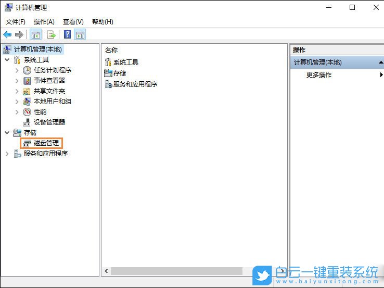Open the 操作(A) menu

[44, 22]
